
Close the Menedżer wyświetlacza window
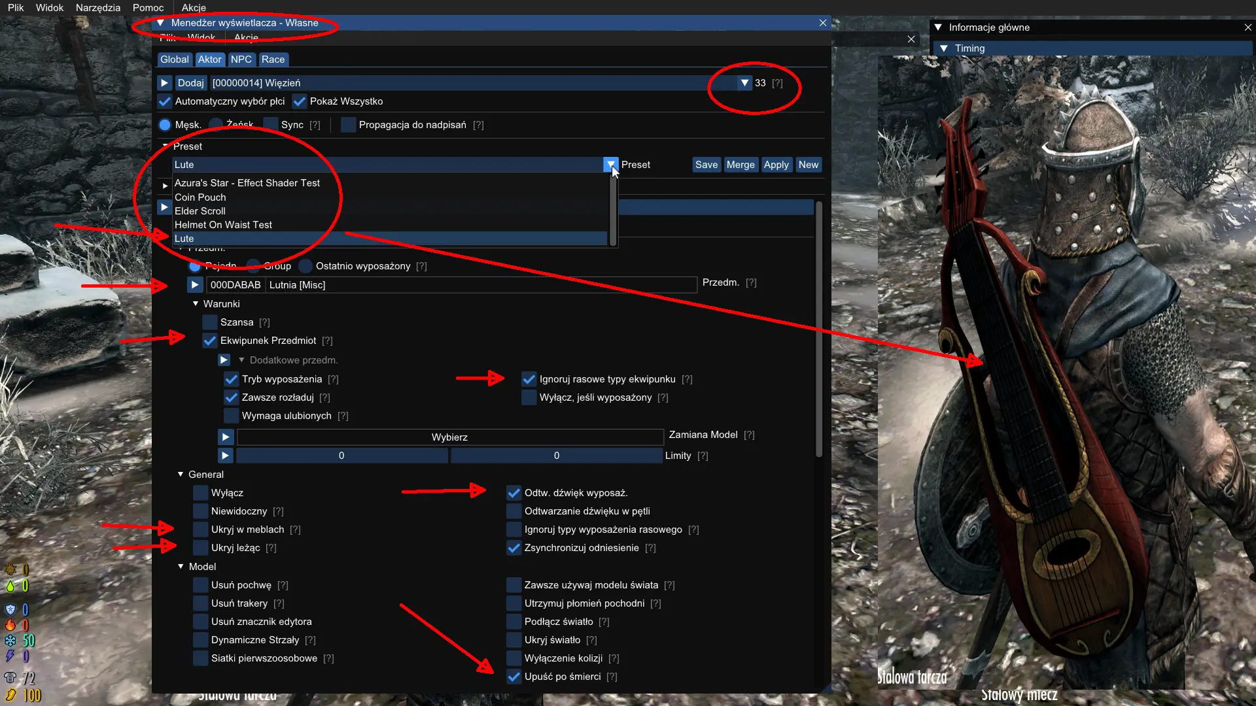(x=823, y=23)
